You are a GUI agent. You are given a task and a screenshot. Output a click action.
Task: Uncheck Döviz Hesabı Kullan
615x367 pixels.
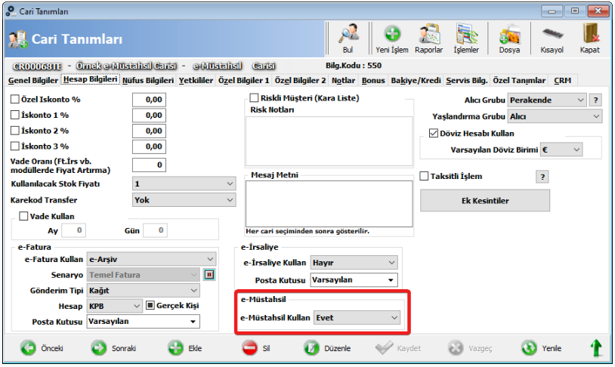434,134
